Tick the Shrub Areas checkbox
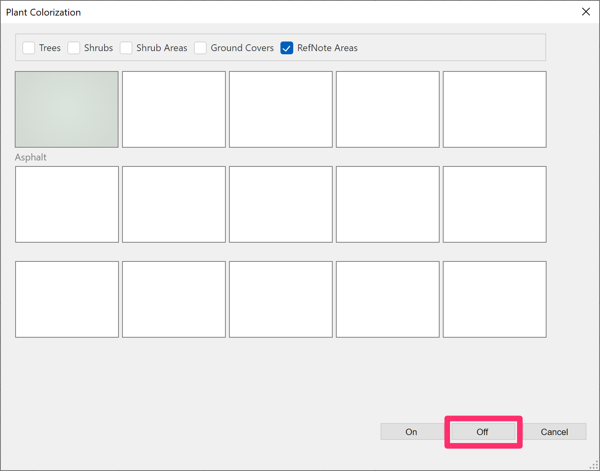Viewport: 600px width, 471px height. coord(126,48)
